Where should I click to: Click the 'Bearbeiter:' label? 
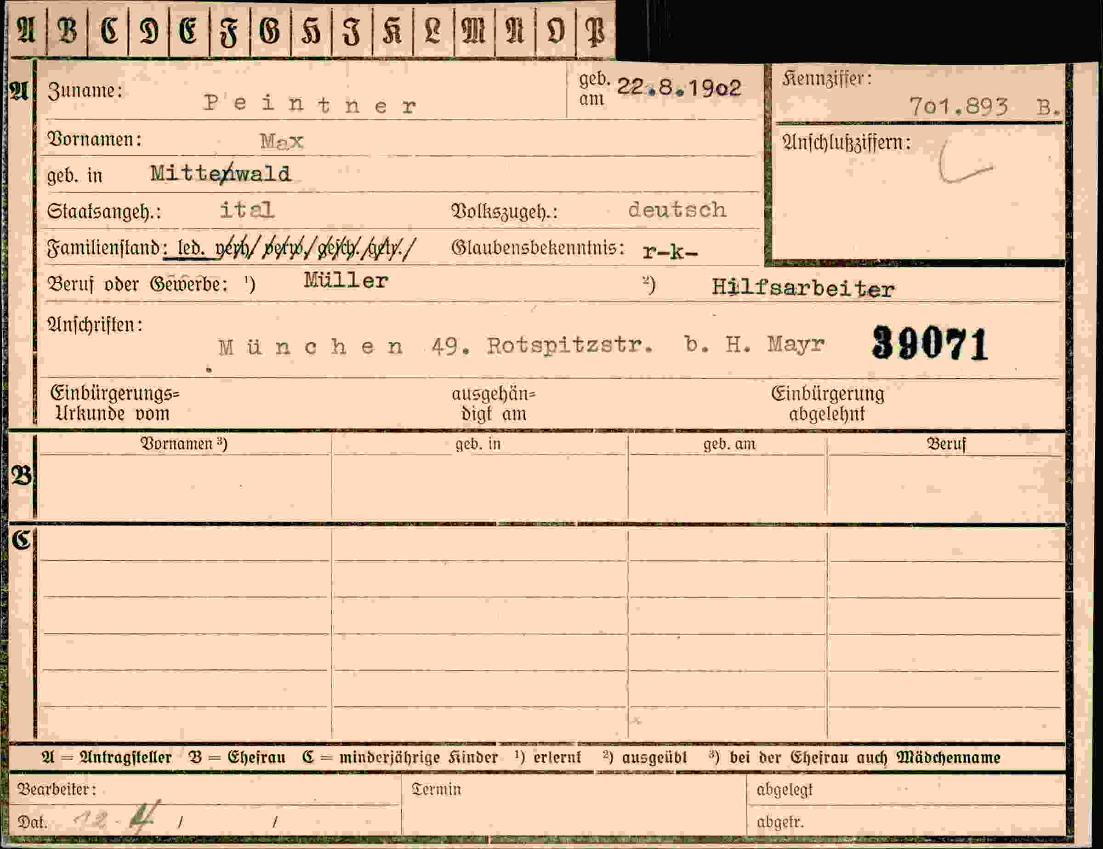pos(57,789)
